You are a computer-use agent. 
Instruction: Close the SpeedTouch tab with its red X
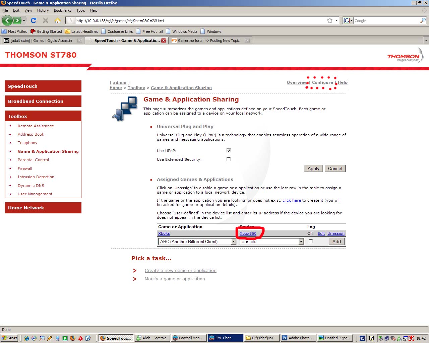click(164, 41)
